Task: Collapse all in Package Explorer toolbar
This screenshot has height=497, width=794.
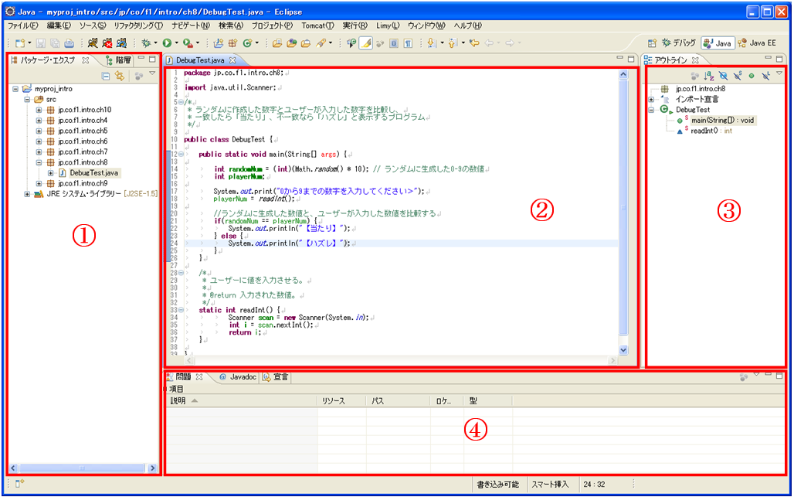Action: 106,75
